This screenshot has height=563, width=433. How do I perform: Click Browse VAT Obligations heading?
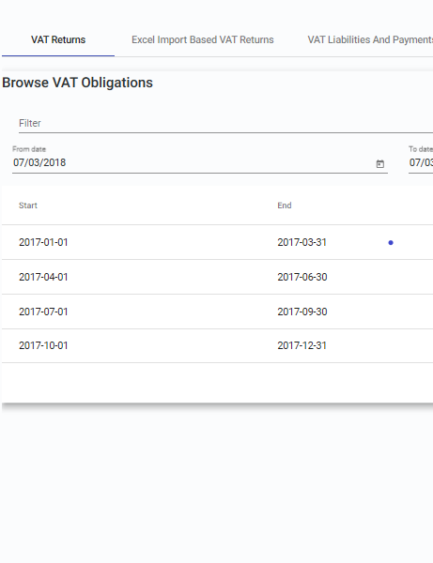[x=77, y=83]
